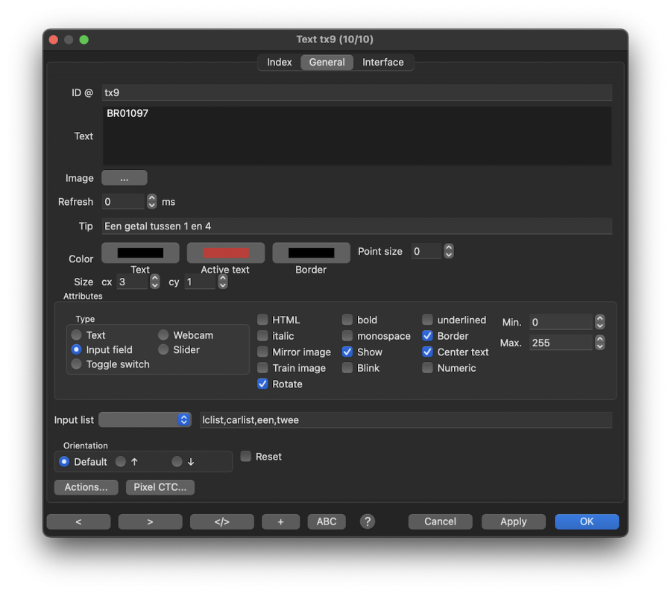671x593 pixels.
Task: Browse for image with ellipsis button
Action: point(124,178)
